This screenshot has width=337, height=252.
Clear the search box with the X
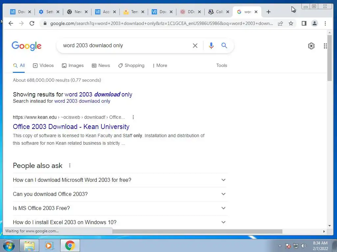tap(195, 45)
